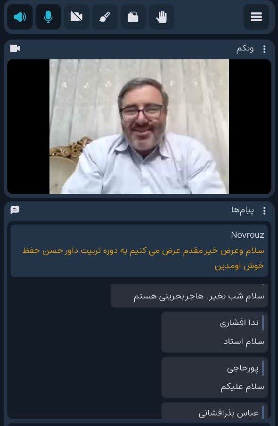Click the video camera icon in webcam panel

point(15,48)
